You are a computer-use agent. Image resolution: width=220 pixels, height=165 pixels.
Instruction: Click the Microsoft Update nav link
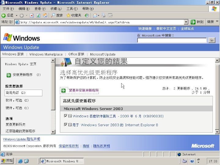103,54
